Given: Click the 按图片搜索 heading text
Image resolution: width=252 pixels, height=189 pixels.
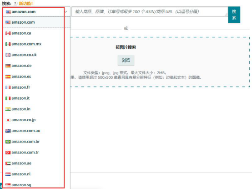Looking at the screenshot, I should [126, 47].
